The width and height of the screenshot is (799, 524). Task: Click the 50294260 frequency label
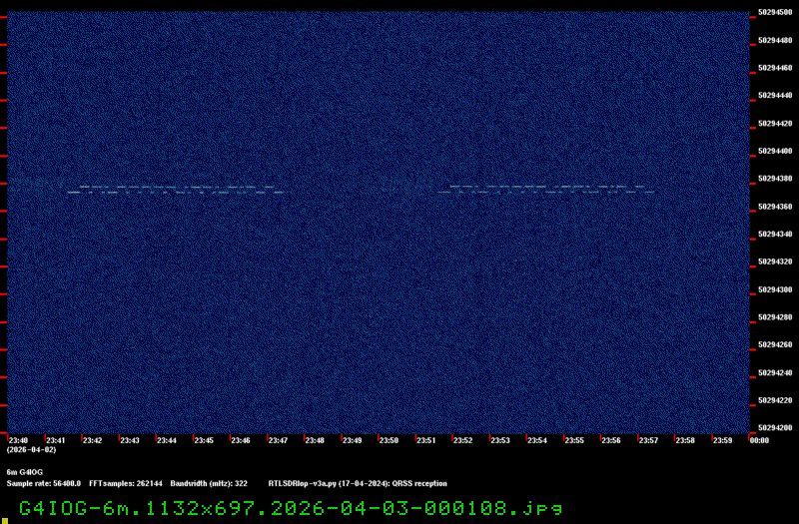(775, 344)
